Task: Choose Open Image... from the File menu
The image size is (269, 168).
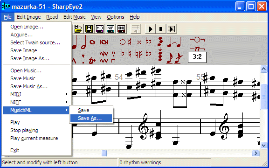Action: pyautogui.click(x=36, y=27)
